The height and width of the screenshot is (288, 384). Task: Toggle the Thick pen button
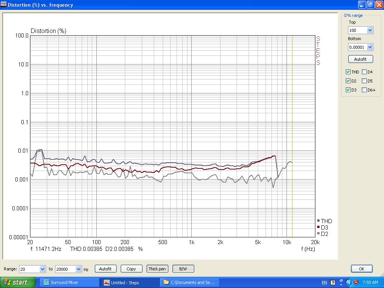click(157, 268)
